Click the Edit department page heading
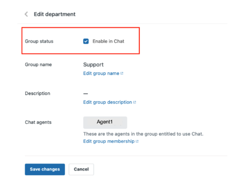 click(55, 14)
